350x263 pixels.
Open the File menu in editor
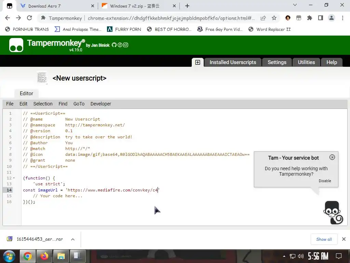pos(10,104)
